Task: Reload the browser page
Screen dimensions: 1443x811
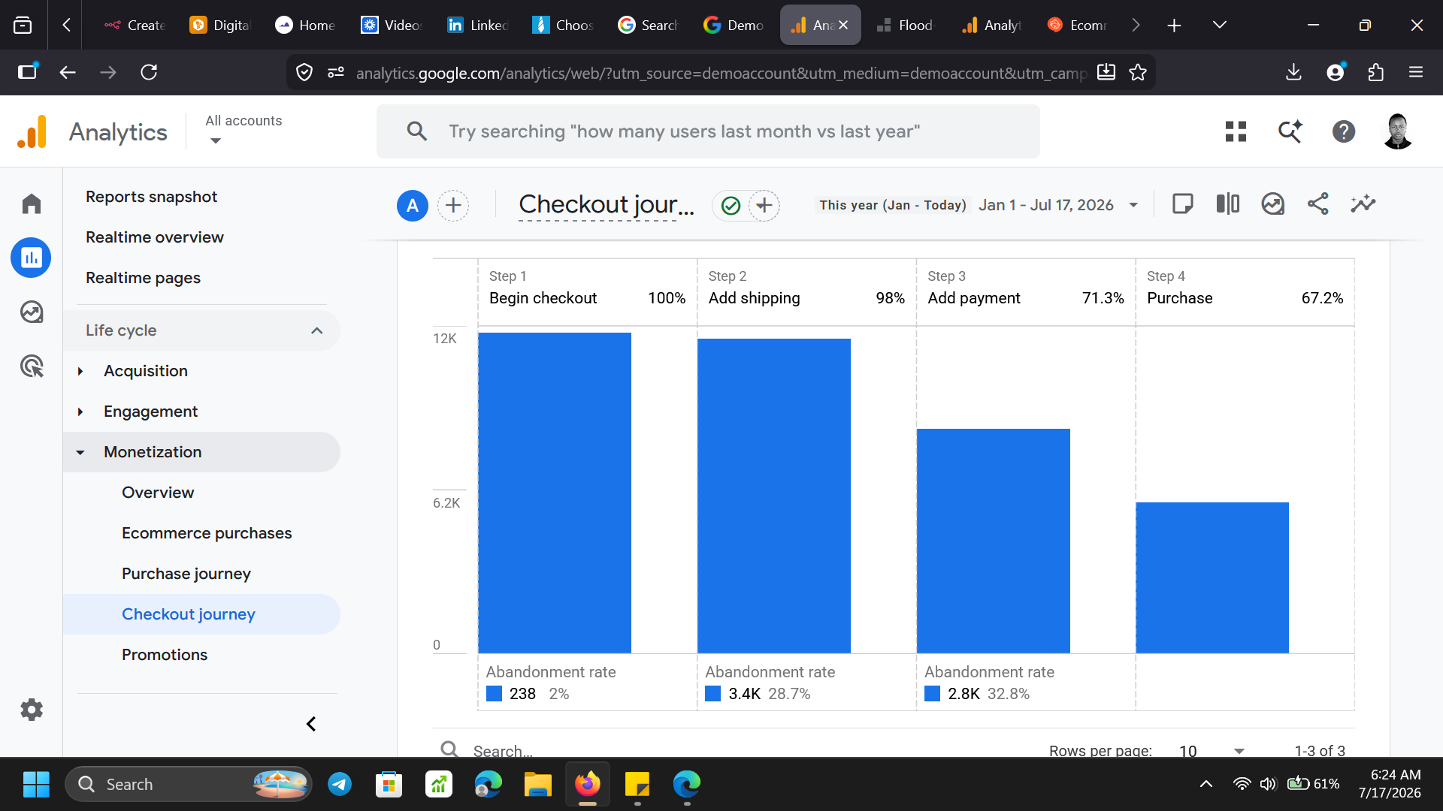Action: 149,72
